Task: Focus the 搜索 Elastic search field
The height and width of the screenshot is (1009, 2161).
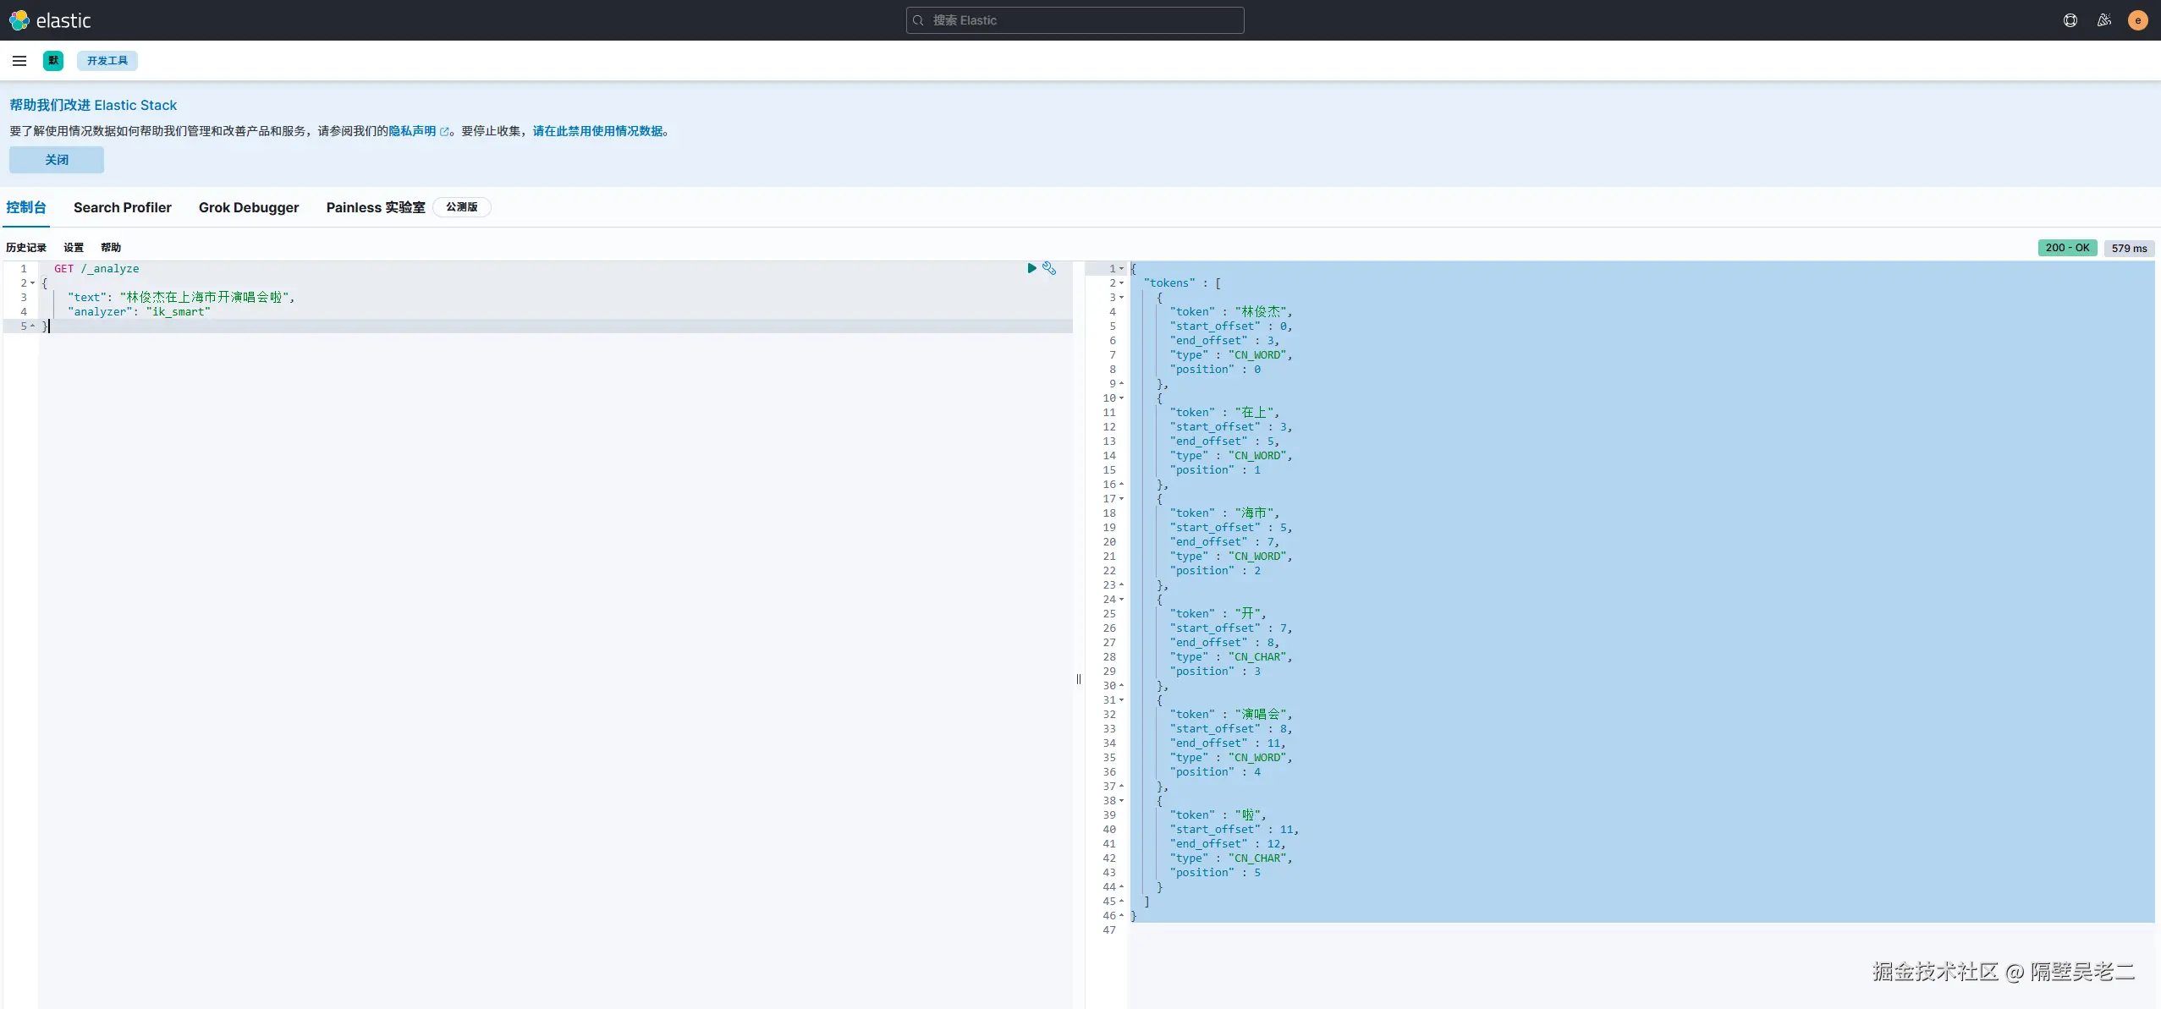Action: click(x=1075, y=20)
